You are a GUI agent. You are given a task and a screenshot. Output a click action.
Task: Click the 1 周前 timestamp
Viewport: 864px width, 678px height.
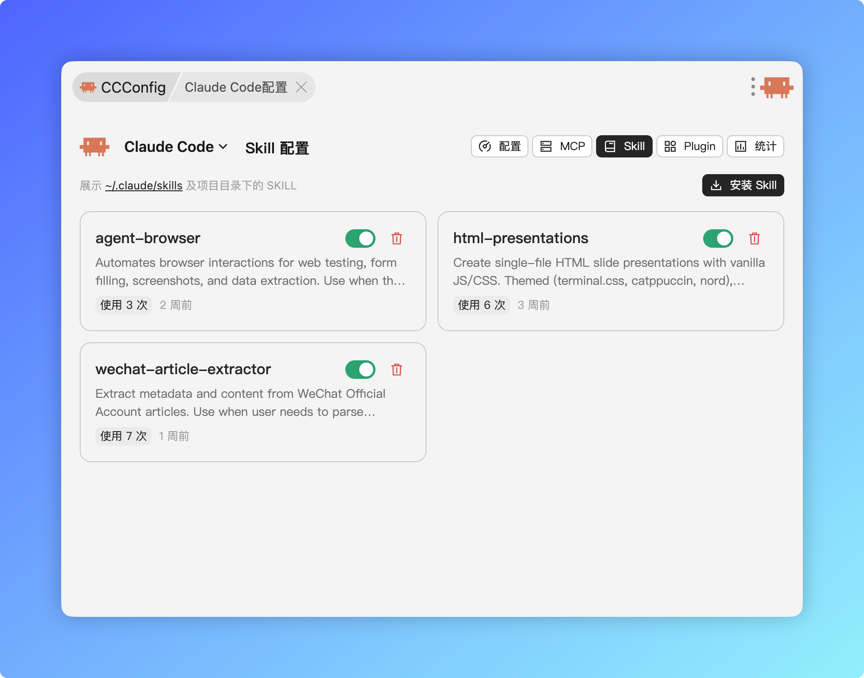coord(174,436)
